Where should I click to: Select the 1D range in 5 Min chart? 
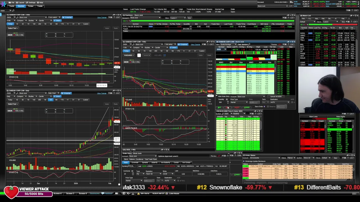[x=17, y=24]
